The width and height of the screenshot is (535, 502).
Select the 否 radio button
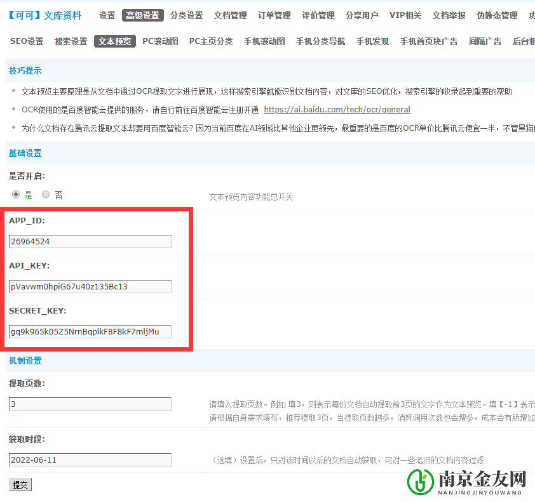pyautogui.click(x=45, y=194)
